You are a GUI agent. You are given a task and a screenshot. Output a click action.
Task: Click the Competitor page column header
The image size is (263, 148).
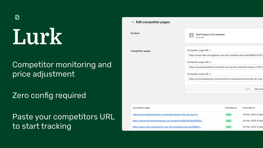(141, 108)
